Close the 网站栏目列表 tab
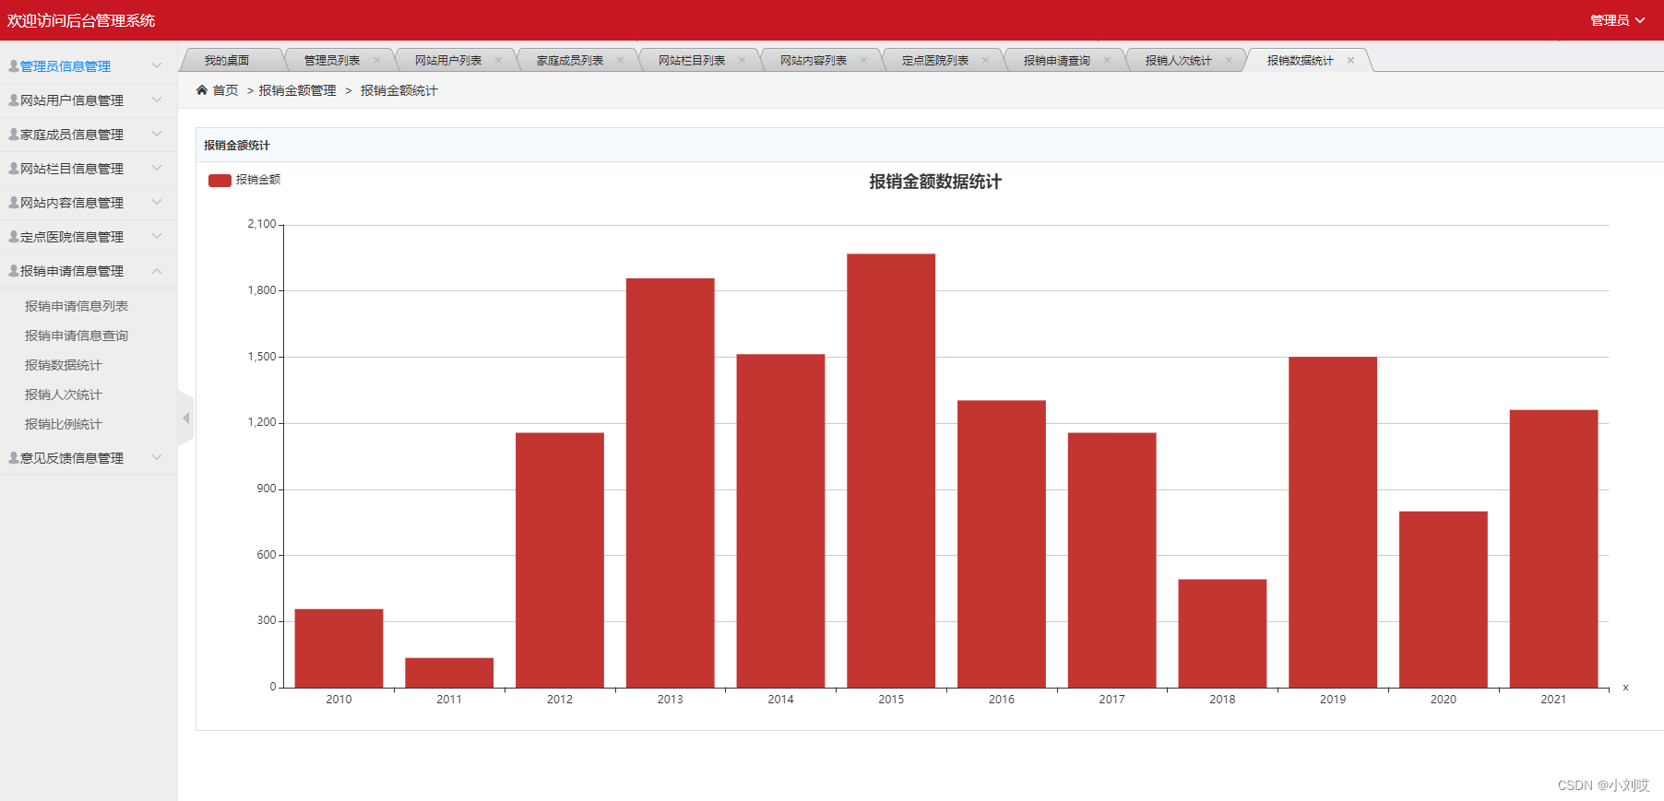The image size is (1664, 801). tap(742, 61)
